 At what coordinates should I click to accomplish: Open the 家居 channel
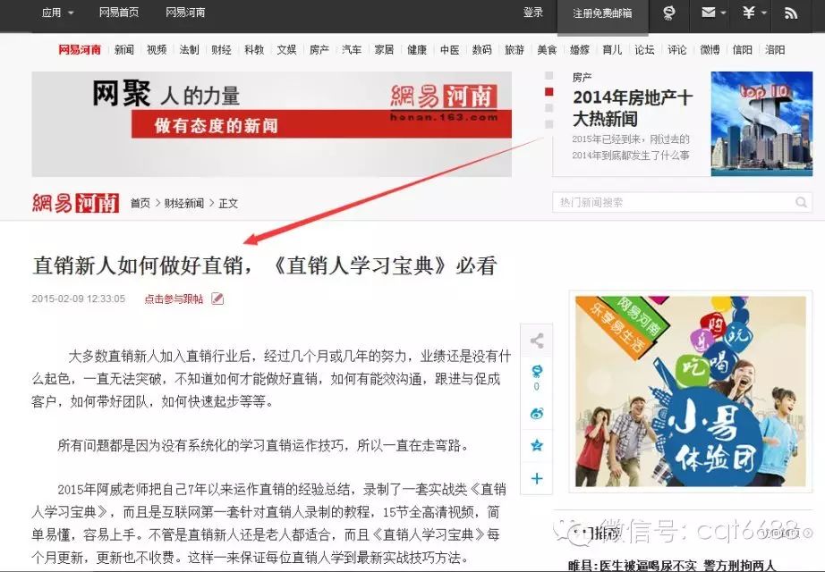(384, 50)
